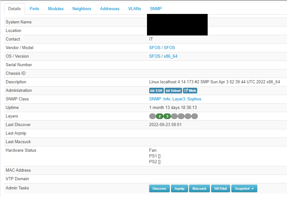
Task: Click the gray Layer 7 indicator circle
Action: (x=194, y=116)
